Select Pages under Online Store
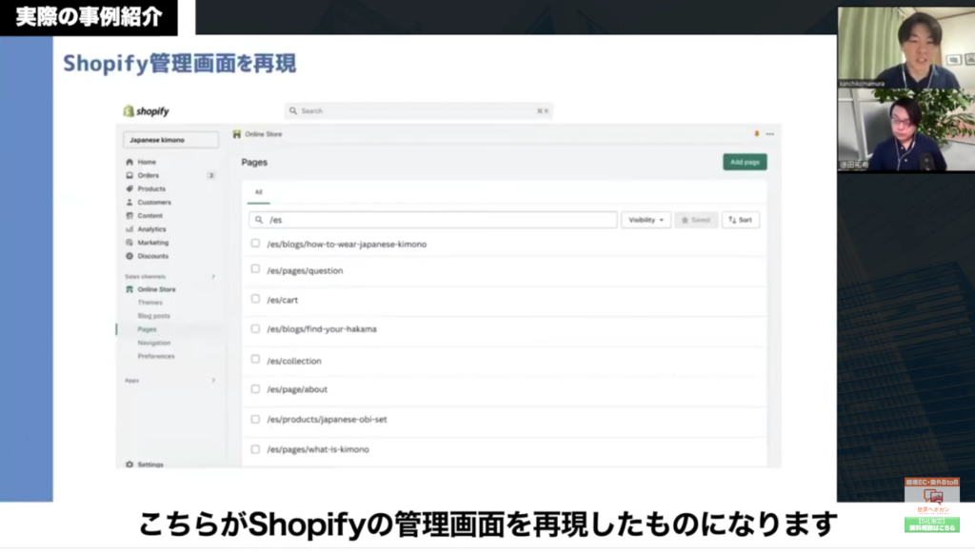Viewport: 975px width, 554px height. tap(147, 329)
